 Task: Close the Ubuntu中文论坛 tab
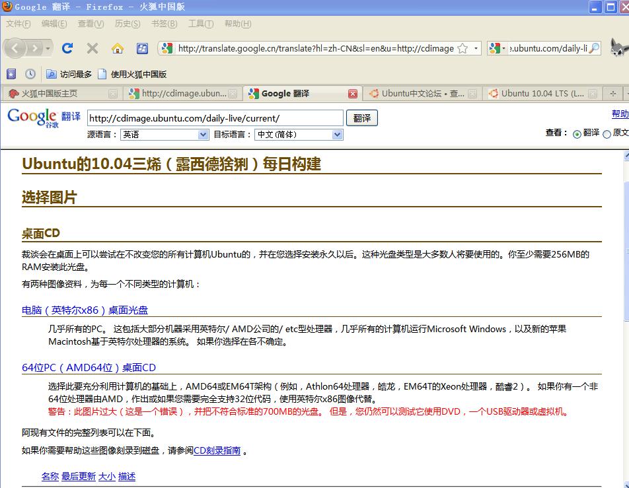tap(472, 94)
